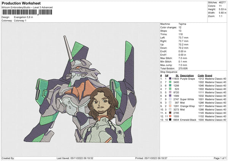Click the Height value '5.53 in'
This screenshot has width=228, height=161.
click(222, 9)
